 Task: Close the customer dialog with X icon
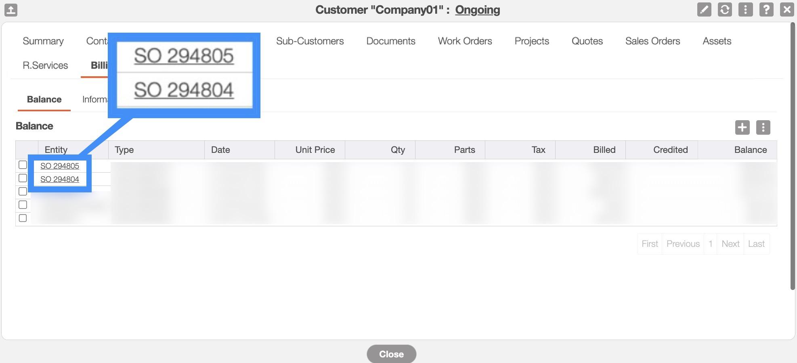pyautogui.click(x=787, y=9)
